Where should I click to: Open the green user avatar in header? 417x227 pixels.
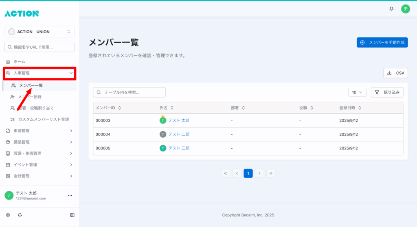[x=405, y=9]
